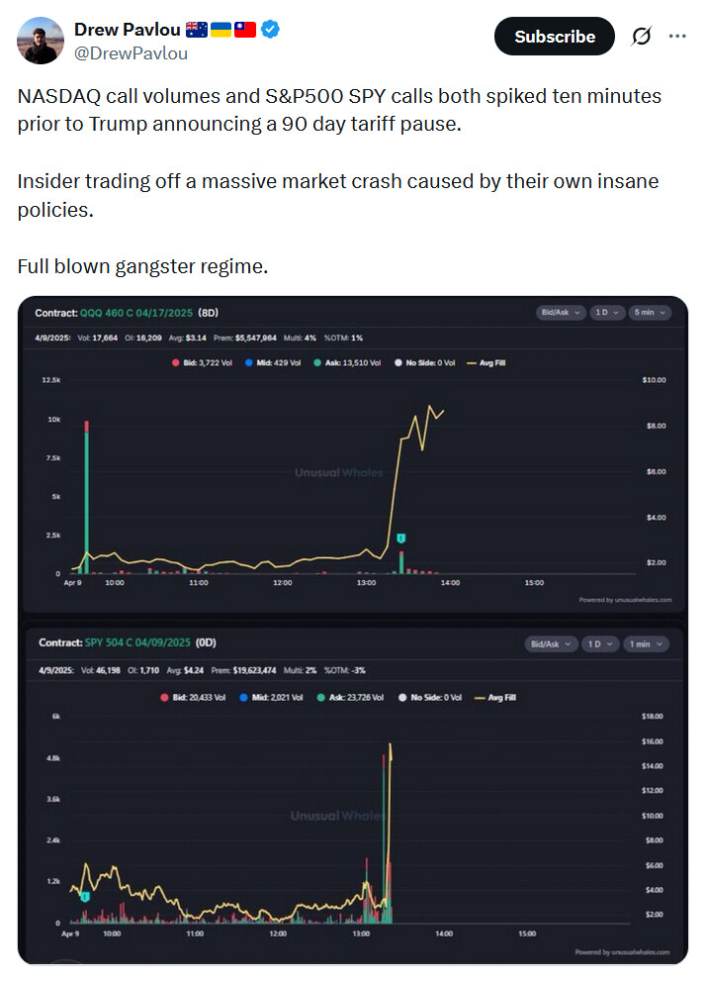Open the Bid/Ask dropdown on QQQ chart

click(561, 312)
